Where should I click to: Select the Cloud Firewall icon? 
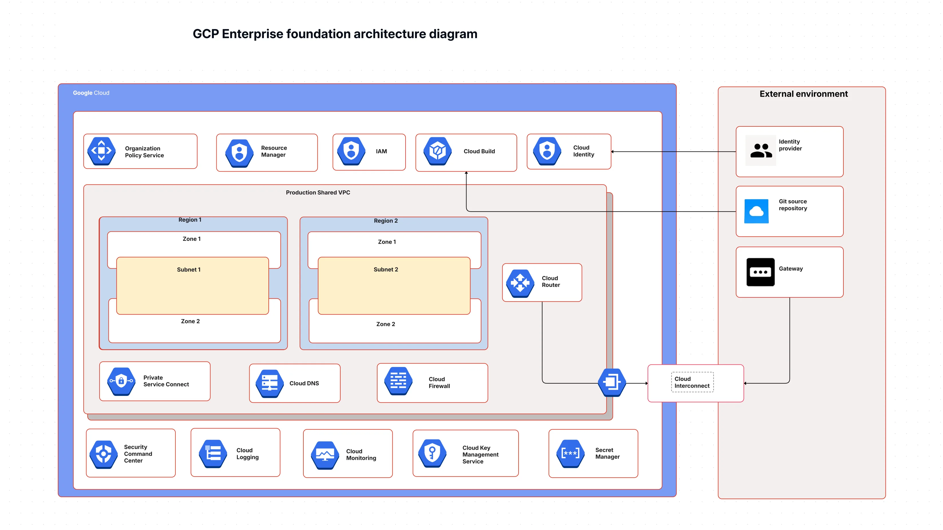click(397, 382)
